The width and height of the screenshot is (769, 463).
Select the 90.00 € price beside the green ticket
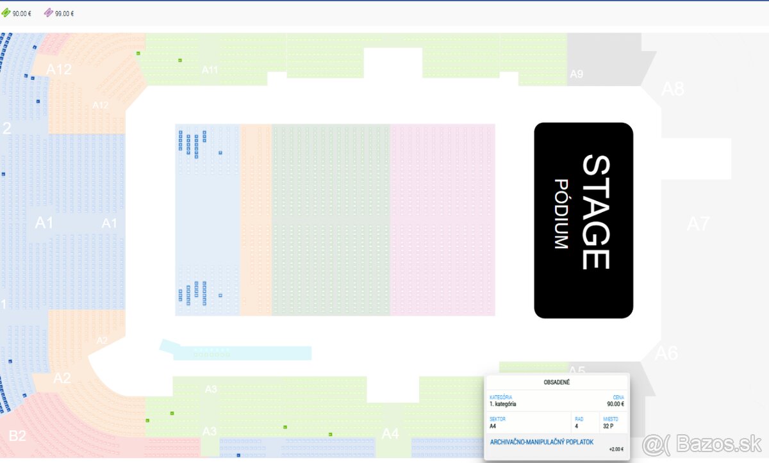click(x=22, y=13)
